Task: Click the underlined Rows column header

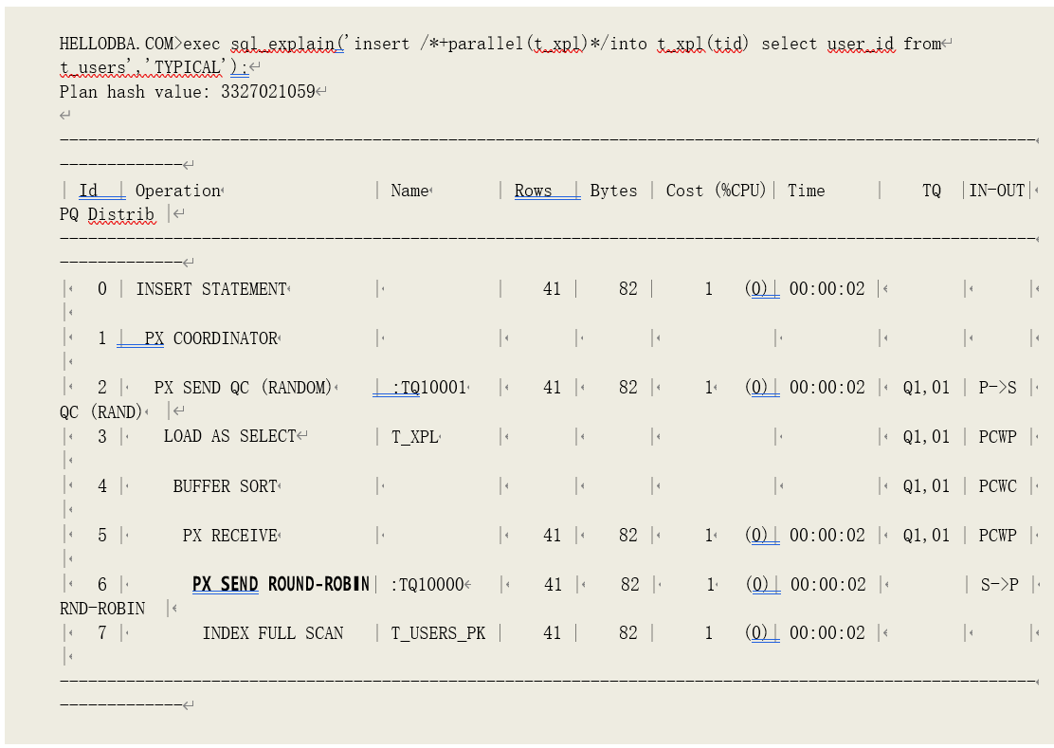Action: pos(534,191)
